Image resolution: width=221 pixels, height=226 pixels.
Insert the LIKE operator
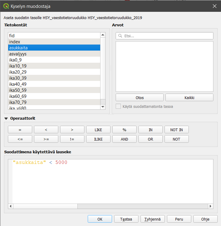[x=98, y=130]
